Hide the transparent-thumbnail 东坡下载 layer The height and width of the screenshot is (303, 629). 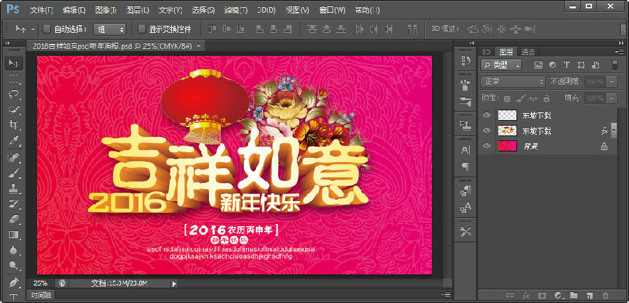487,115
